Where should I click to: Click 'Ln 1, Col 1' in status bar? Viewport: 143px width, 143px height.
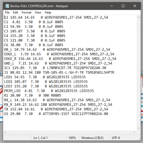tap(41, 138)
